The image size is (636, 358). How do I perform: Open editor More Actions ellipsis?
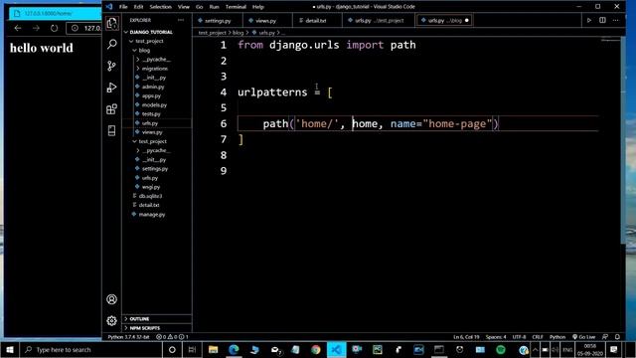pos(616,20)
